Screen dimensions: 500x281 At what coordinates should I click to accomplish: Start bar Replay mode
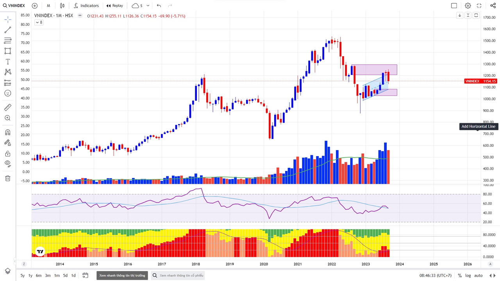(115, 5)
